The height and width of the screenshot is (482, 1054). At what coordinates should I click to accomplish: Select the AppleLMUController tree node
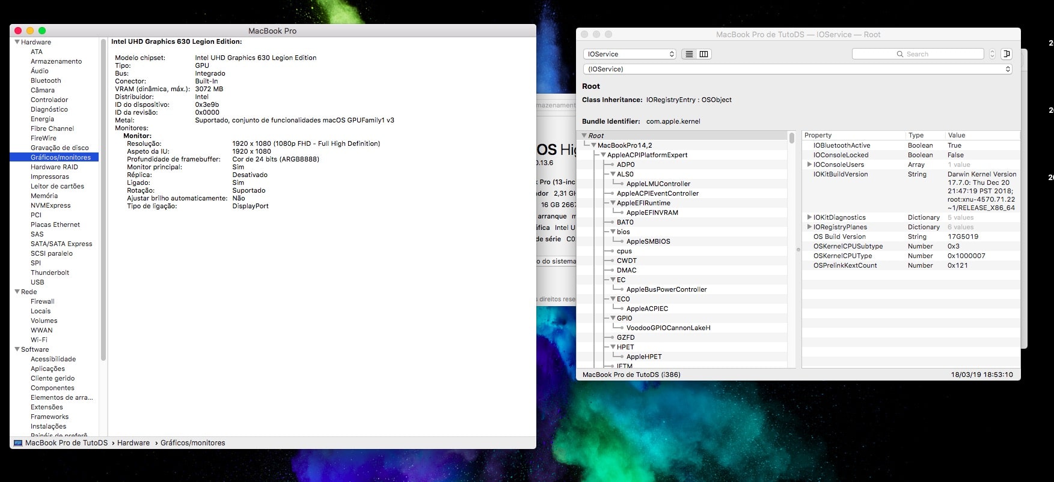point(658,184)
